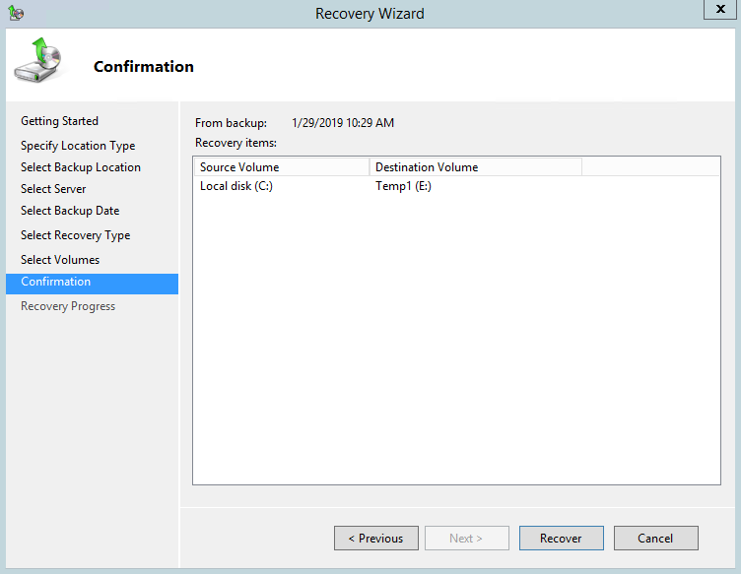Click the recovery disk header icon
This screenshot has height=574, width=741.
pos(37,61)
